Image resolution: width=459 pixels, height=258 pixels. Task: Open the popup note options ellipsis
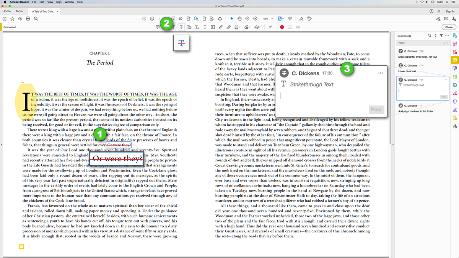(380, 73)
